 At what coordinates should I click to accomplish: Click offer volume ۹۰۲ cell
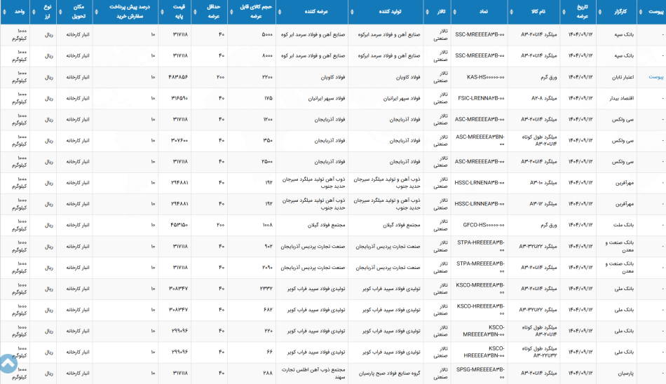(252, 247)
